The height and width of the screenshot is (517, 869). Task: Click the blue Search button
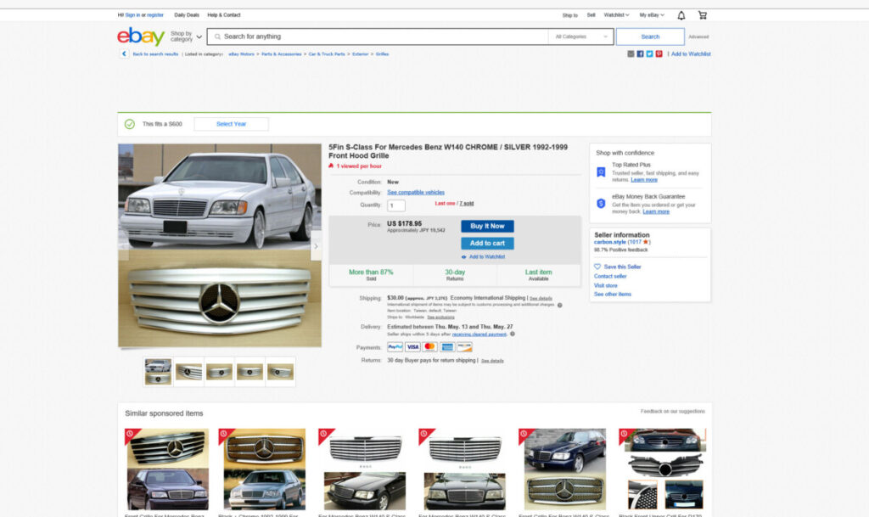pyautogui.click(x=650, y=37)
